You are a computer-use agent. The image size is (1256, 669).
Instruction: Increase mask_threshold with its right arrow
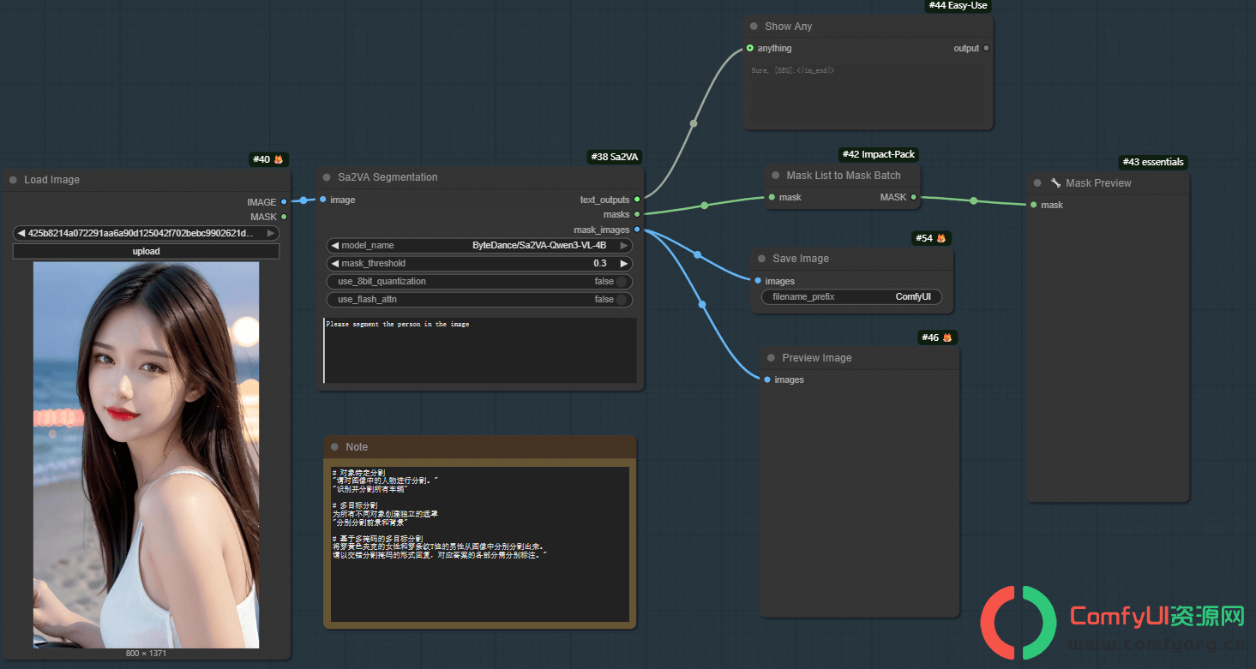[624, 263]
